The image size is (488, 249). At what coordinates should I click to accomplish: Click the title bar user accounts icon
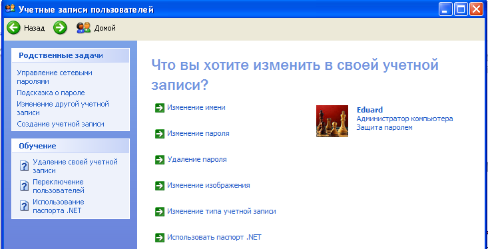coord(11,9)
